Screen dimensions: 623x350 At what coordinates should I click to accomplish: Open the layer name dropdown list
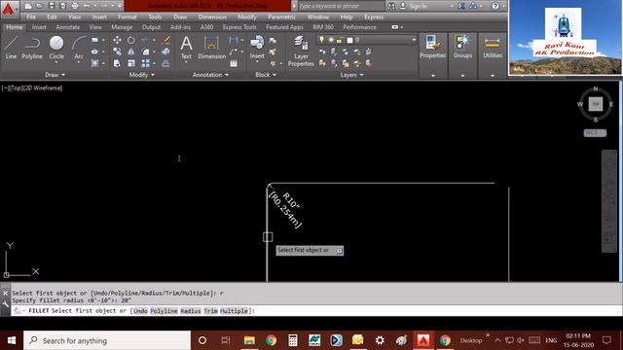[x=414, y=40]
